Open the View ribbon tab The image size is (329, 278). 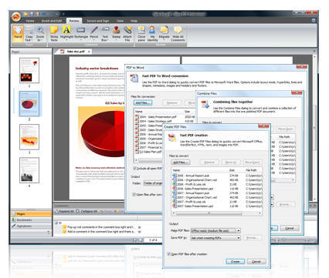pyautogui.click(x=120, y=21)
